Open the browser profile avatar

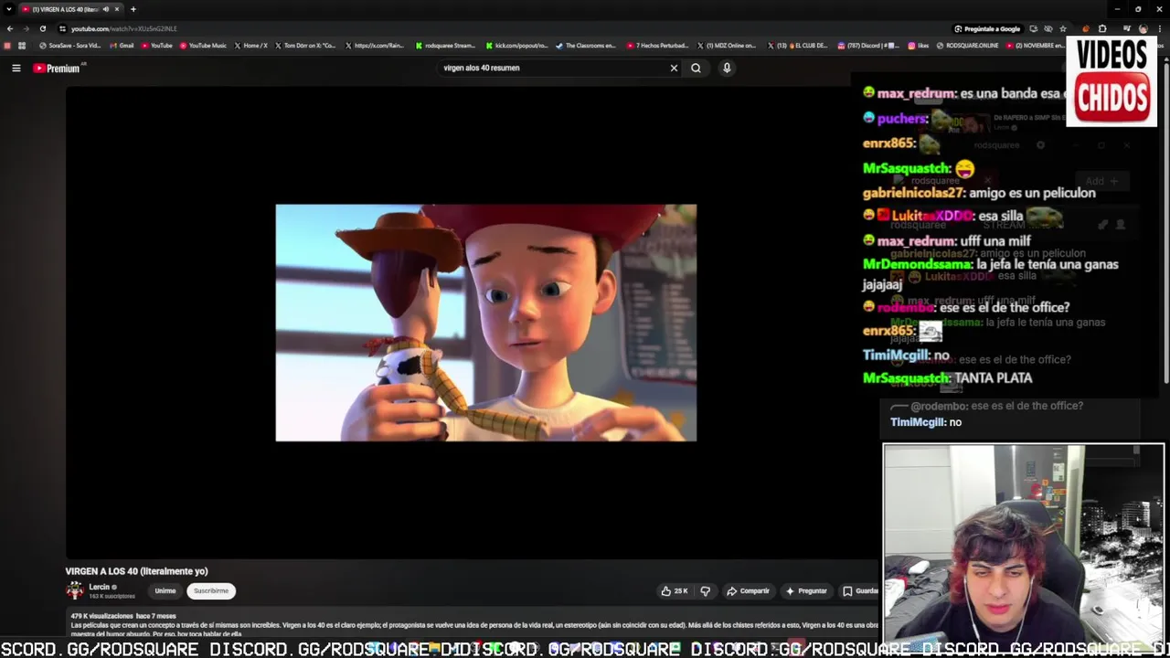pos(1143,28)
